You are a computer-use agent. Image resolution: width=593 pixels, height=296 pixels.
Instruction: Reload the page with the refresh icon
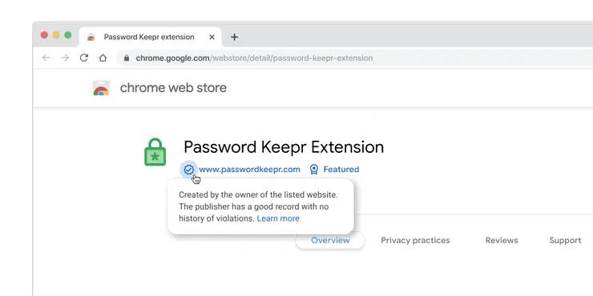[x=84, y=58]
